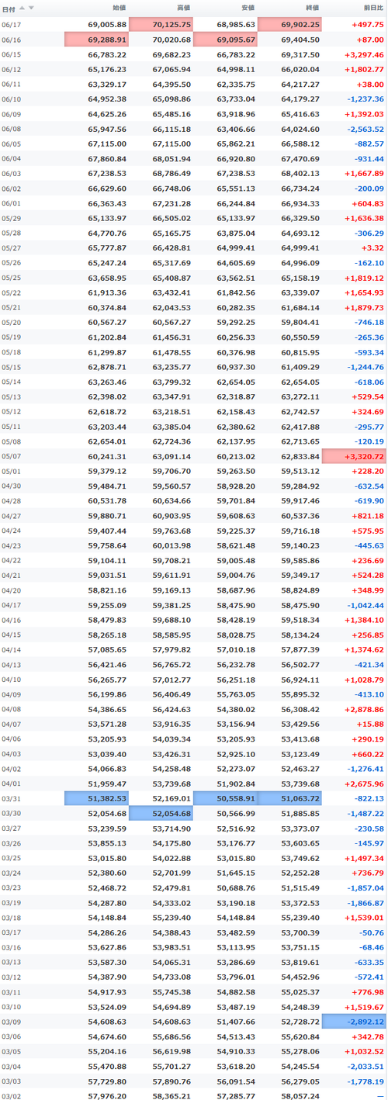Click the red highlighted change +3,320.72

[x=354, y=456]
